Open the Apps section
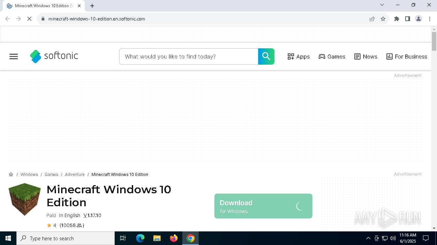Viewport: 437px width, 245px height. [298, 56]
